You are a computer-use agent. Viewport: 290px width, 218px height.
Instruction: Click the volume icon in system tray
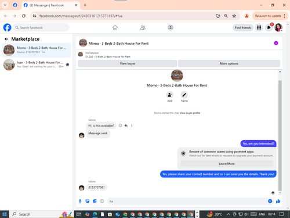pyautogui.click(x=246, y=214)
